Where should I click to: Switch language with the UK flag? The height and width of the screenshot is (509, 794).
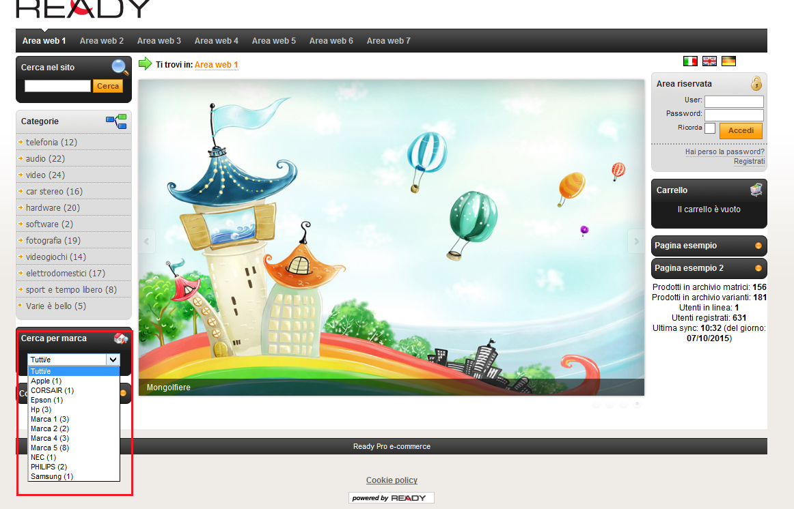(709, 61)
